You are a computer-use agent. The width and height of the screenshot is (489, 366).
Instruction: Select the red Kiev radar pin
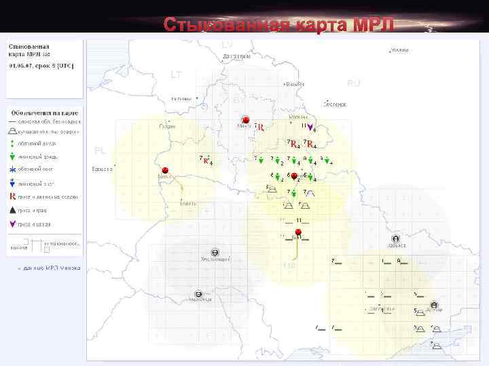tap(298, 232)
